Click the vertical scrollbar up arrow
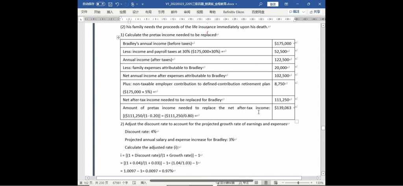This screenshot has height=186, width=403. coord(324,26)
